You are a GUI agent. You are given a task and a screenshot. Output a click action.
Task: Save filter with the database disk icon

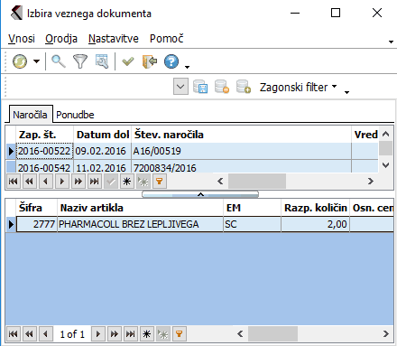pos(200,87)
